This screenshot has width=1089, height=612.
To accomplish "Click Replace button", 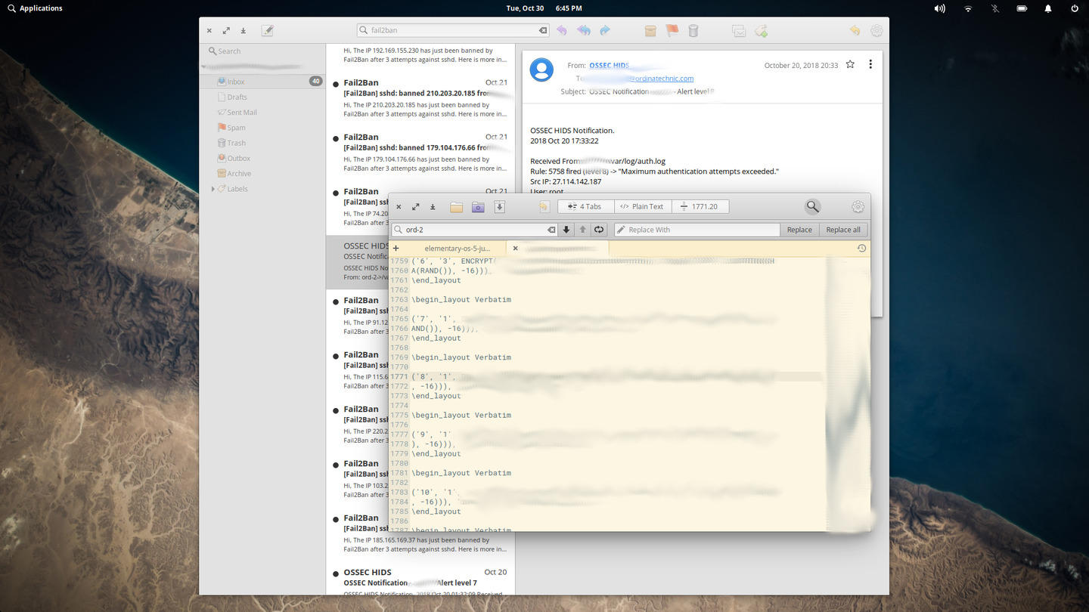I will click(799, 230).
